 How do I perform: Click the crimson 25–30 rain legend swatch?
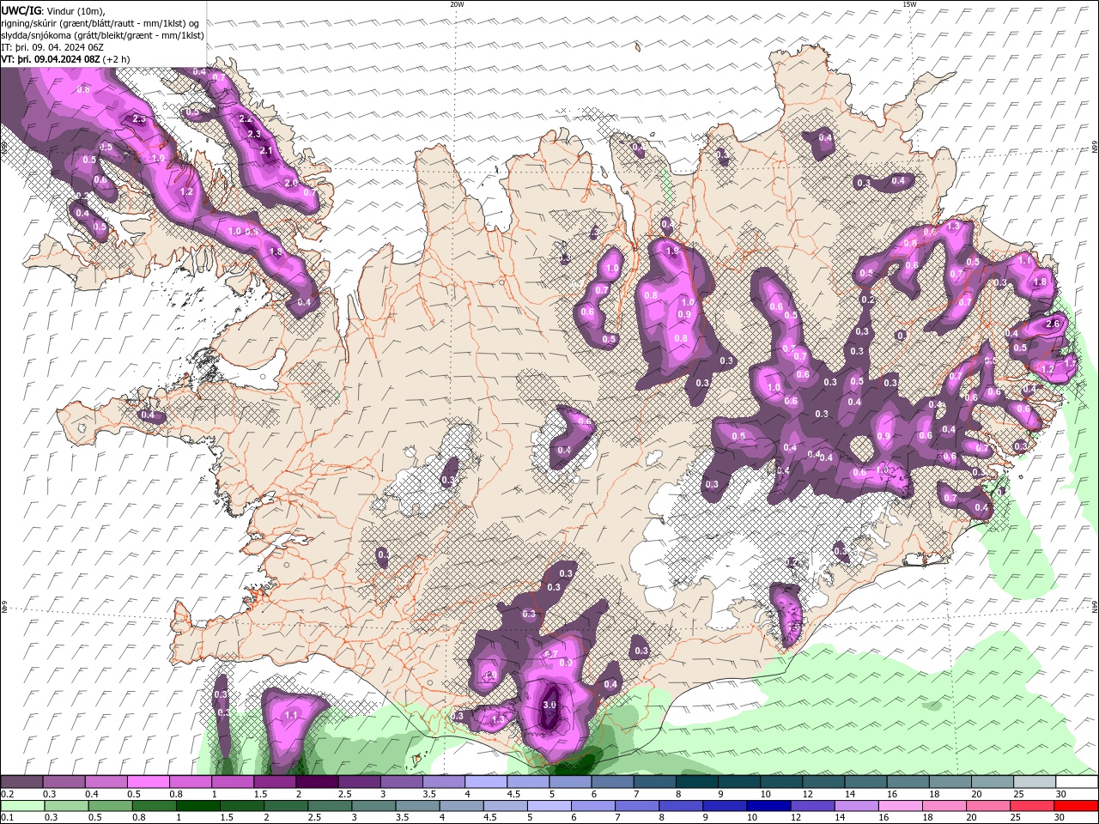click(x=1033, y=806)
